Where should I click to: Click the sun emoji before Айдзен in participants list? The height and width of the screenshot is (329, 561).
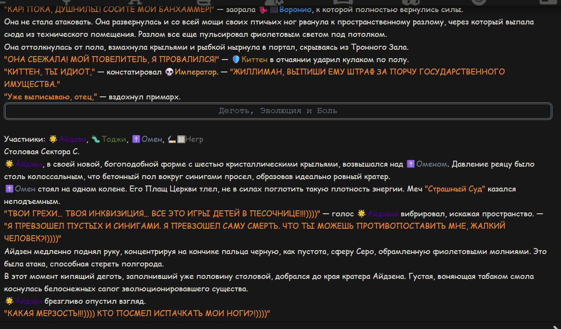[x=53, y=139]
